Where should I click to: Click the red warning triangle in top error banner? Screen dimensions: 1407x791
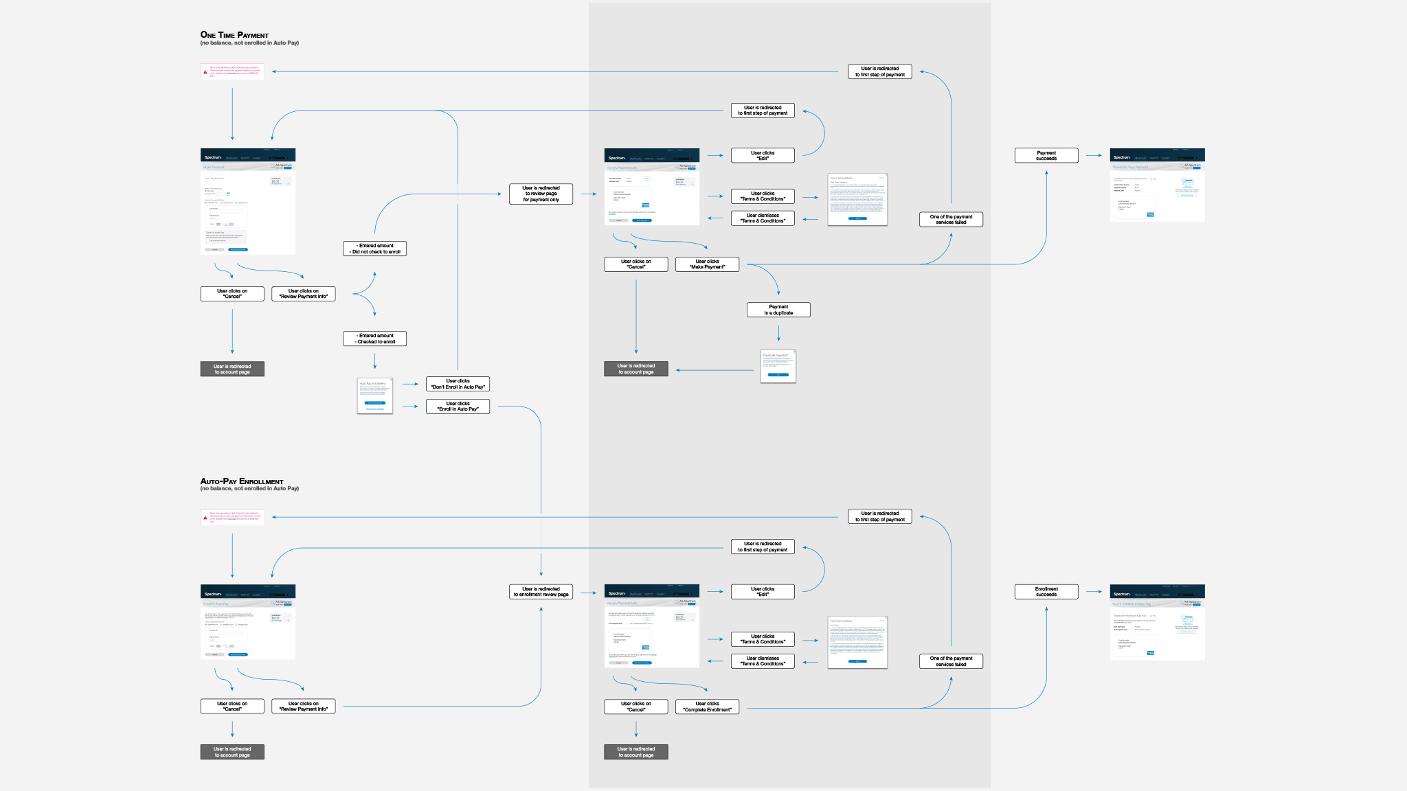[205, 72]
